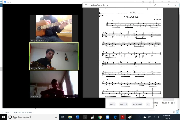Click the Unmute All button in Zoom
This screenshot has height=120, width=180.
137,104
